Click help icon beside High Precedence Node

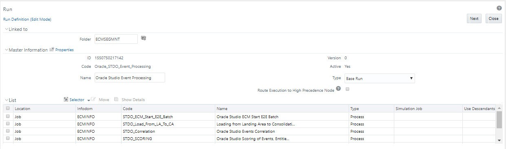point(338,90)
